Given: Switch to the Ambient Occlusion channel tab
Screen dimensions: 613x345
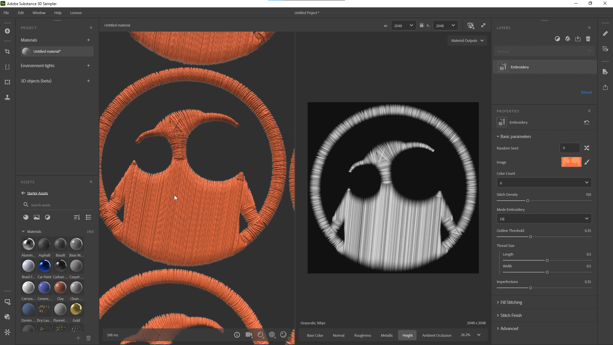Looking at the screenshot, I should [x=437, y=335].
